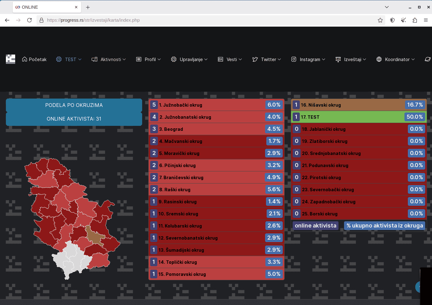Go to Početak
The image size is (432, 305).
pos(34,59)
